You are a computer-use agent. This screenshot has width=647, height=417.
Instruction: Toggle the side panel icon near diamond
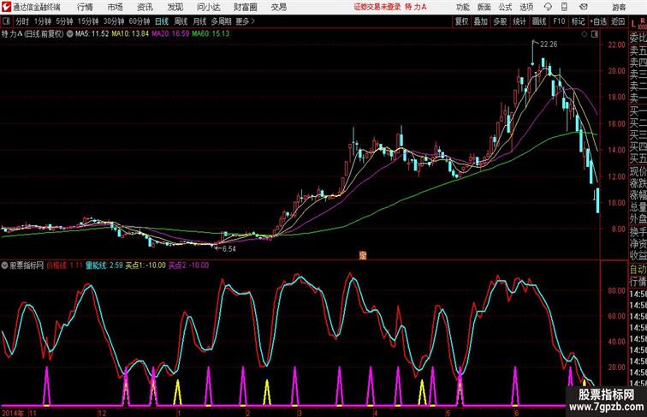pyautogui.click(x=595, y=34)
